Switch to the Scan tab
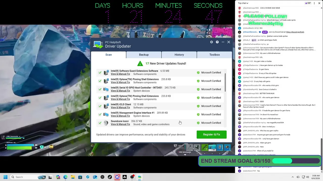The image size is (323, 181). pos(109,55)
